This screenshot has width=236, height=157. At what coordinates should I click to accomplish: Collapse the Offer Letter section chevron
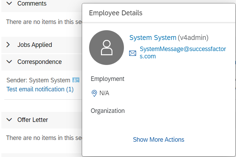click(x=9, y=120)
